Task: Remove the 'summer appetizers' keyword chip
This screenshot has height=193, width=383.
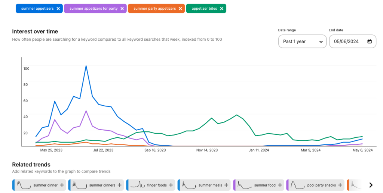Action: [x=58, y=9]
